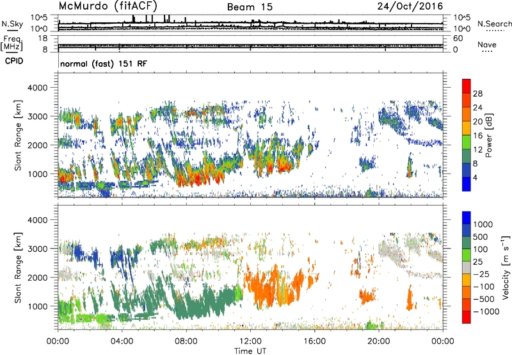Viewport: 512px width, 355px height.
Task: Click the Freq. [MHz] axis label
Action: (12, 44)
